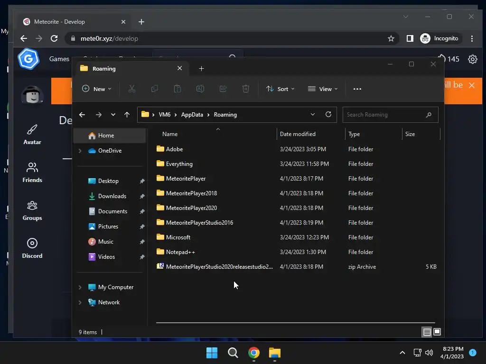Show hidden tray icons chevron
486x364 pixels.
(402, 353)
